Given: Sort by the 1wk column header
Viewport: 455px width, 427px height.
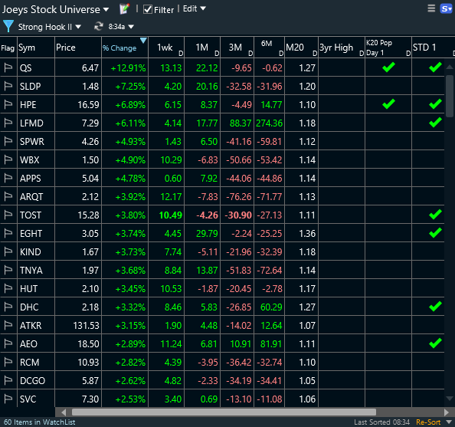Looking at the screenshot, I should click(x=166, y=48).
